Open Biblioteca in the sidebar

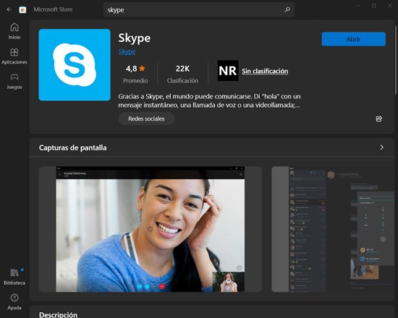(14, 277)
